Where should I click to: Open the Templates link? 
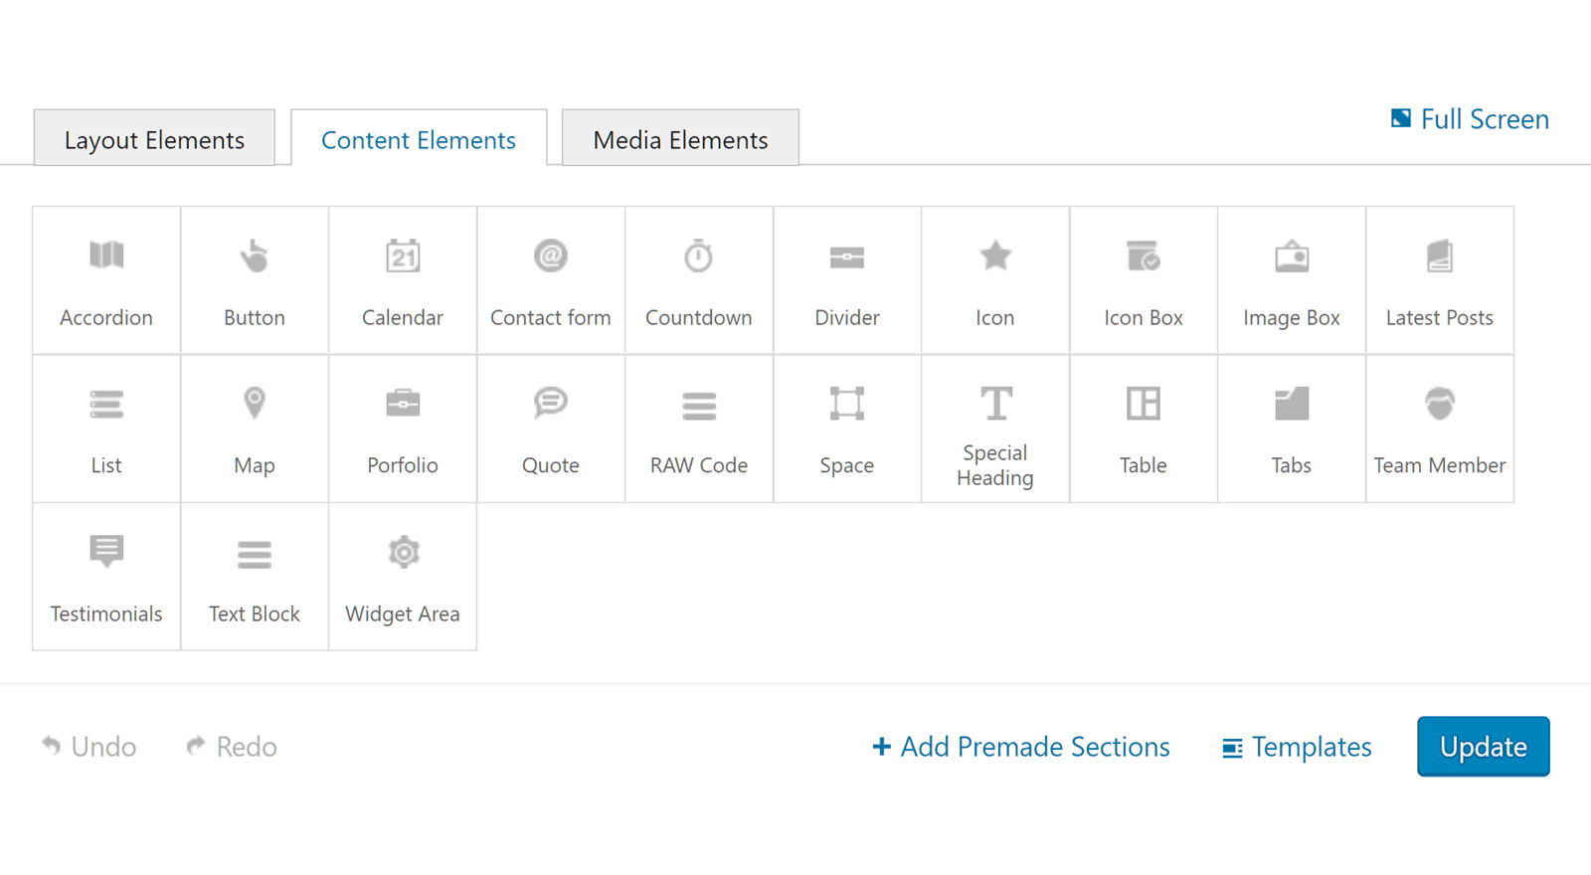pyautogui.click(x=1298, y=747)
